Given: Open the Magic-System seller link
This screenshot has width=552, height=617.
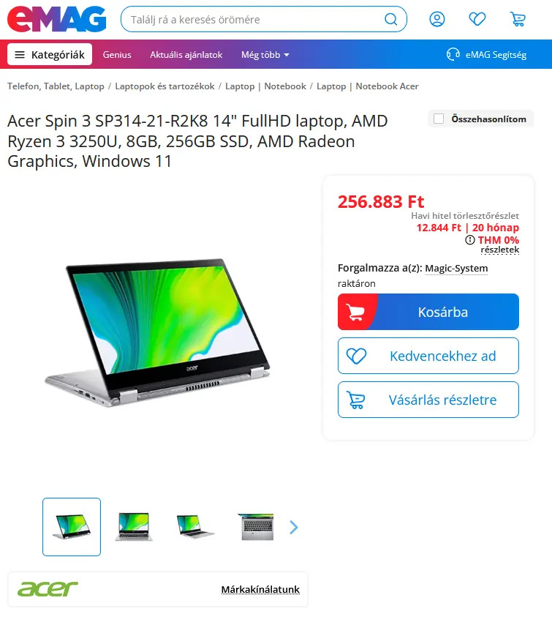Looking at the screenshot, I should pos(456,268).
